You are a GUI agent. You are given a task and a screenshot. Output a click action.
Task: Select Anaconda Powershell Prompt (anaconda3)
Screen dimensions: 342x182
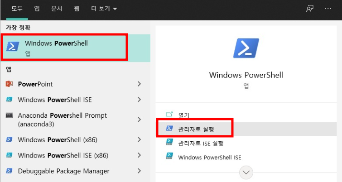coord(76,120)
